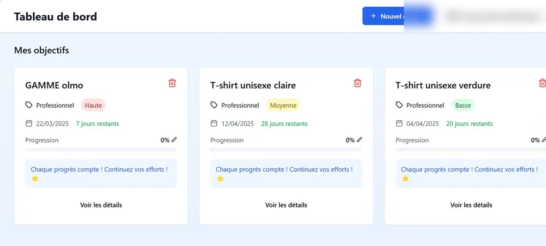Click the star emoji on GAMME olmo card

(x=35, y=178)
